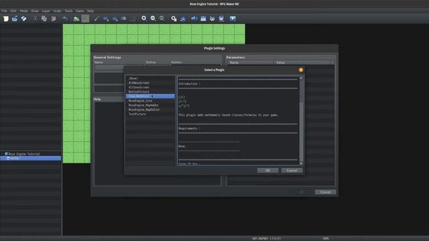Open the Sound Test speaker icon
429x241 pixels.
(194, 19)
